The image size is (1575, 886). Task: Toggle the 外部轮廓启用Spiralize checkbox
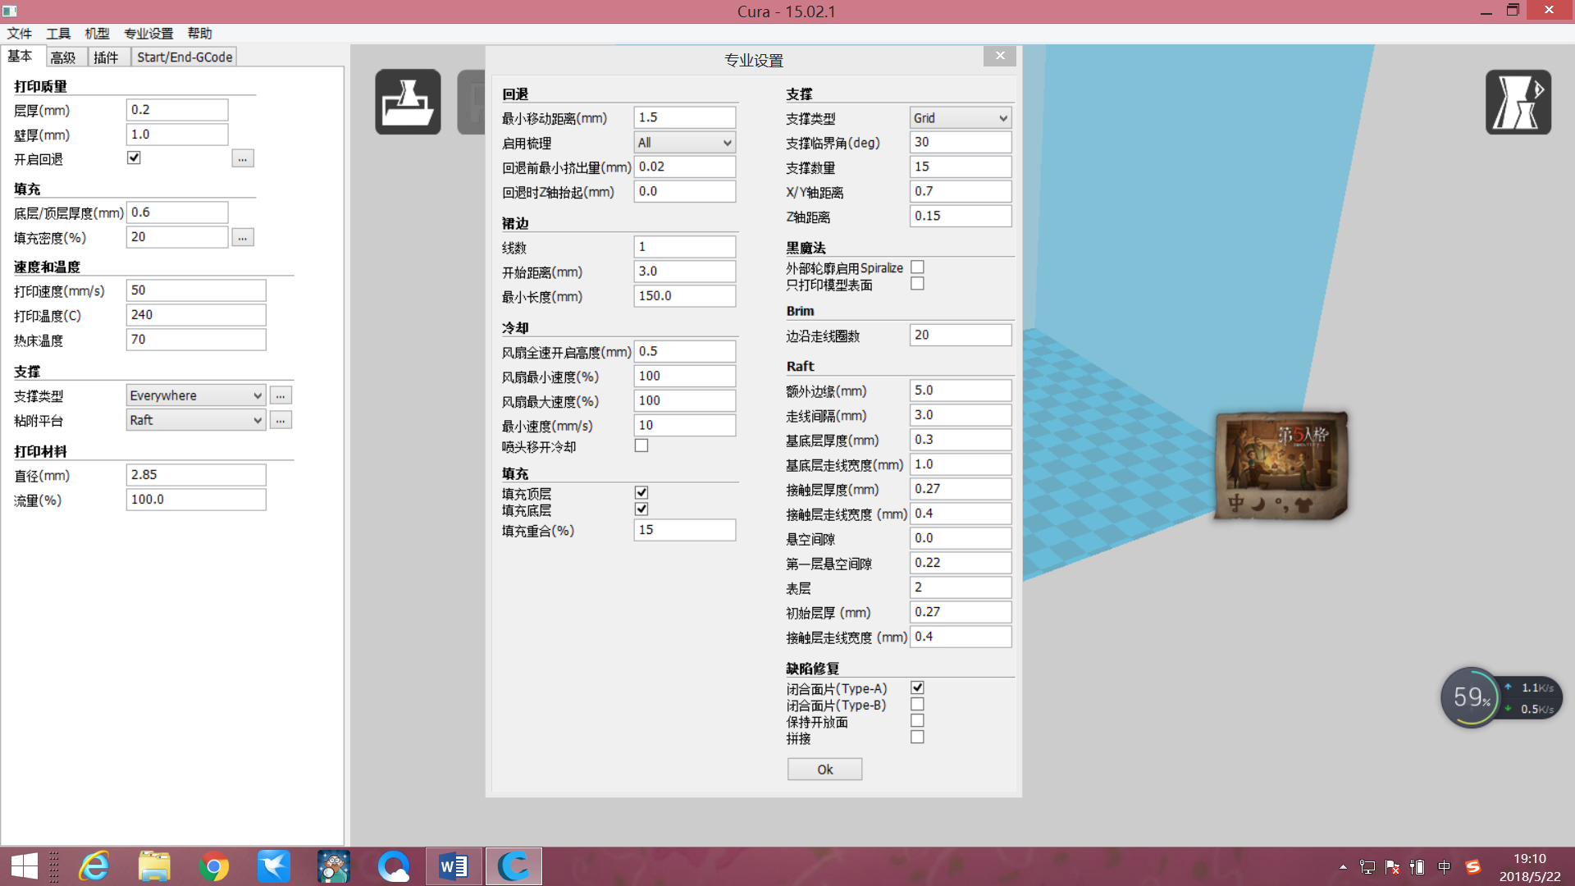click(917, 267)
